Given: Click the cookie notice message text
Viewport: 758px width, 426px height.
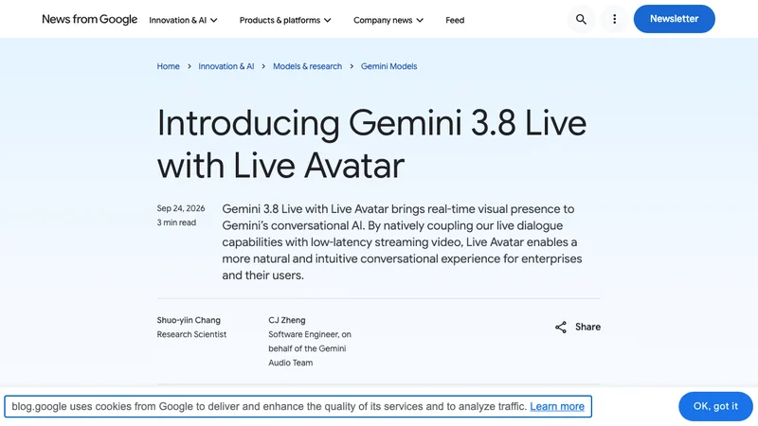Looking at the screenshot, I should click(269, 407).
